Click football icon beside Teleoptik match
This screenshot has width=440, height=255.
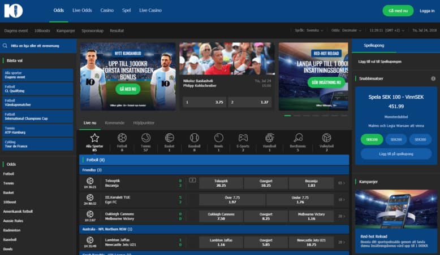pyautogui.click(x=90, y=181)
